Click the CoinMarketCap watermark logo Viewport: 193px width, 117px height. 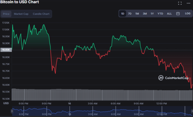point(173,78)
